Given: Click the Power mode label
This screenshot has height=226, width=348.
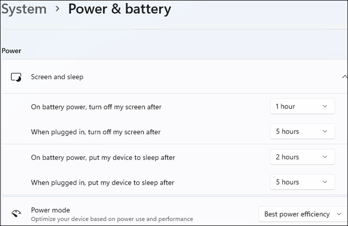Looking at the screenshot, I should pyautogui.click(x=50, y=210).
